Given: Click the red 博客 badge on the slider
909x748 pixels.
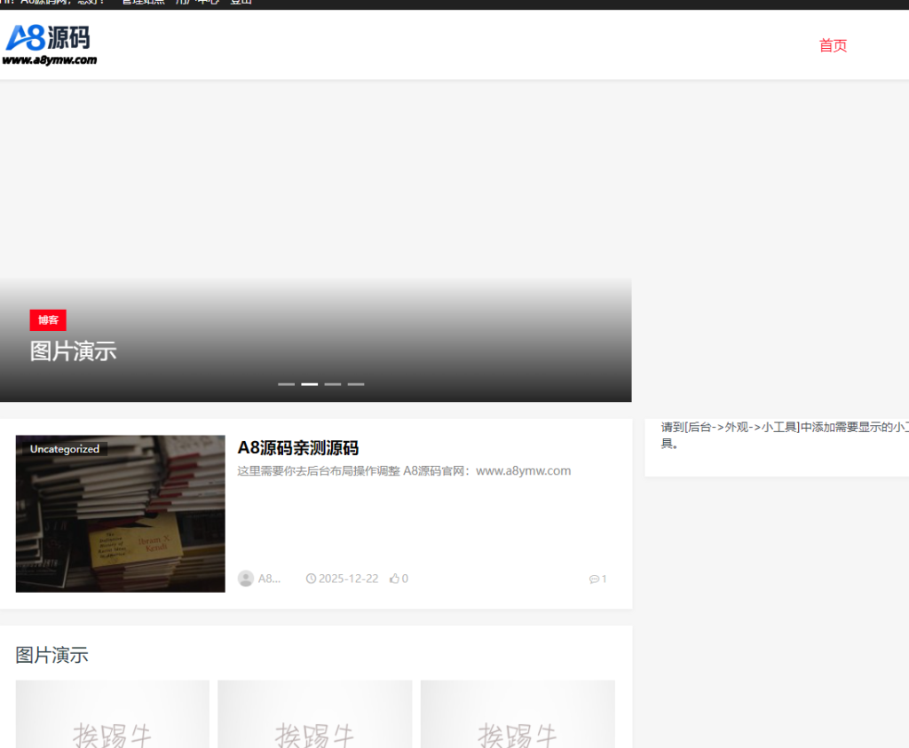Looking at the screenshot, I should [48, 320].
